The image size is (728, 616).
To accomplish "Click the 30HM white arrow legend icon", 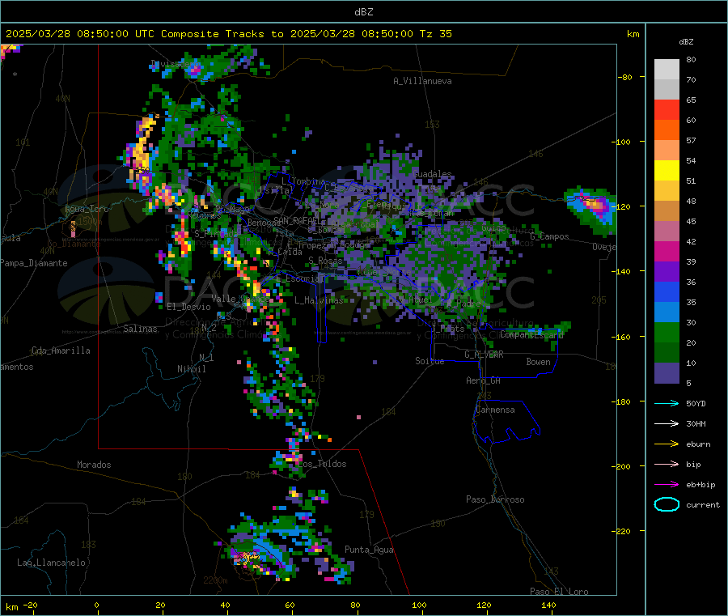I will 667,423.
